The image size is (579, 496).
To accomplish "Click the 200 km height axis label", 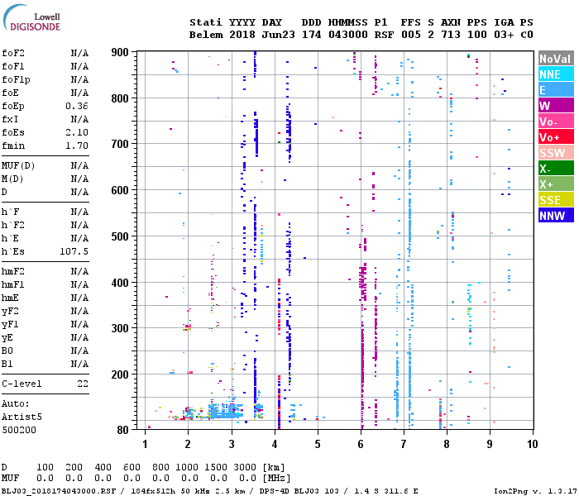I will point(120,374).
